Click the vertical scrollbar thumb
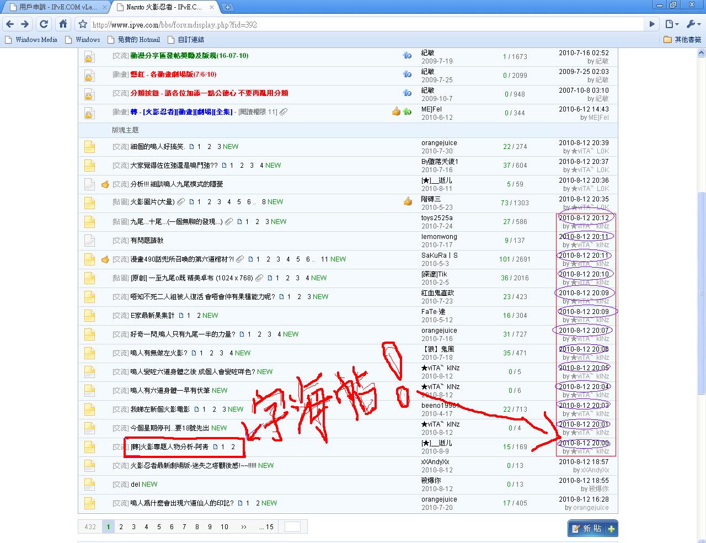This screenshot has height=543, width=706. tap(701, 292)
